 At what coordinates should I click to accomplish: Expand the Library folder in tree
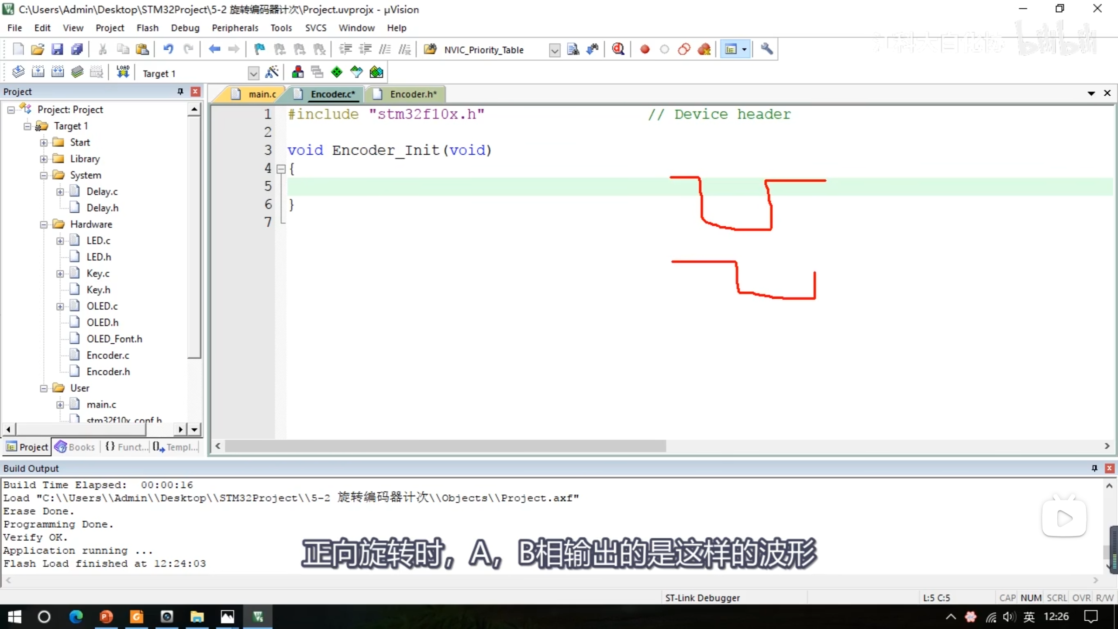tap(44, 159)
